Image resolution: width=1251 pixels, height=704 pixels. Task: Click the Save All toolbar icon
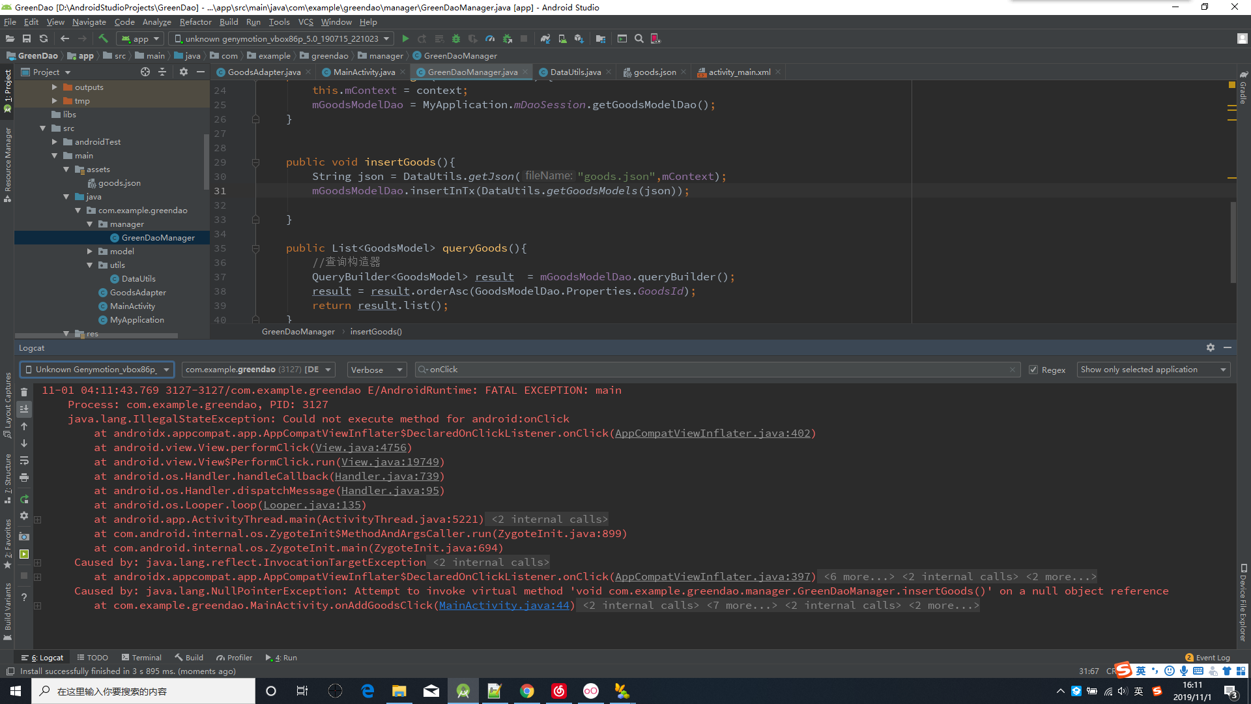pos(27,38)
